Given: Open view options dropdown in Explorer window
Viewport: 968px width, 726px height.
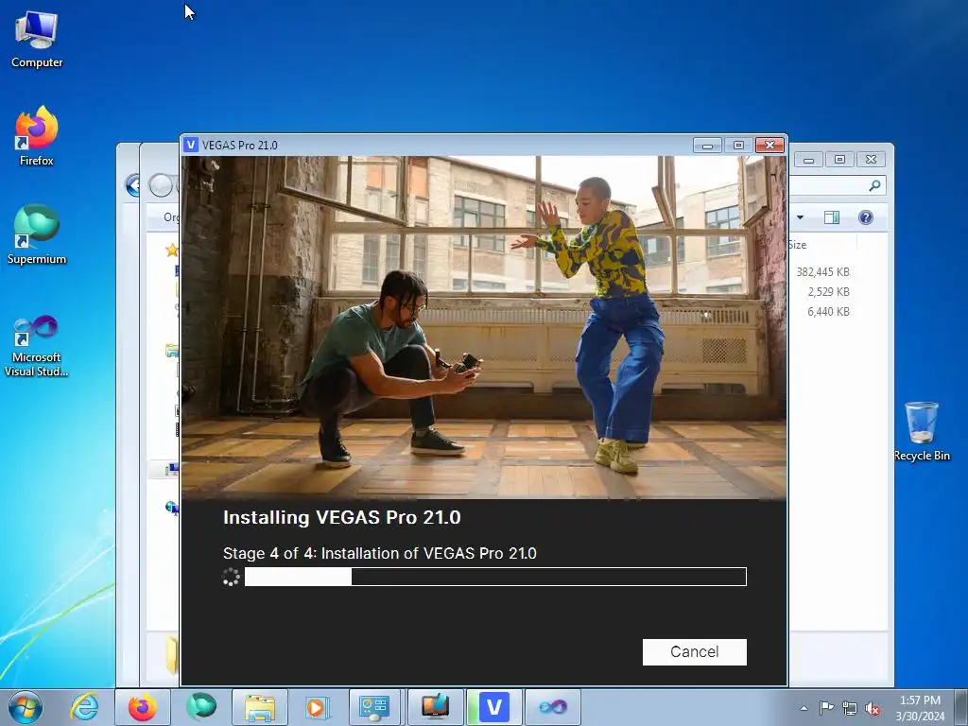Looking at the screenshot, I should click(800, 217).
